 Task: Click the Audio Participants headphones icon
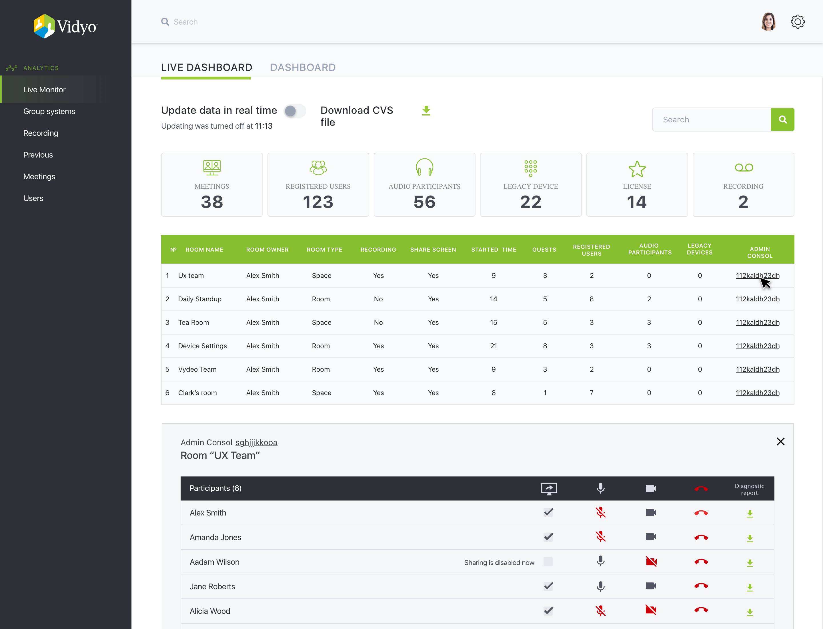click(424, 167)
